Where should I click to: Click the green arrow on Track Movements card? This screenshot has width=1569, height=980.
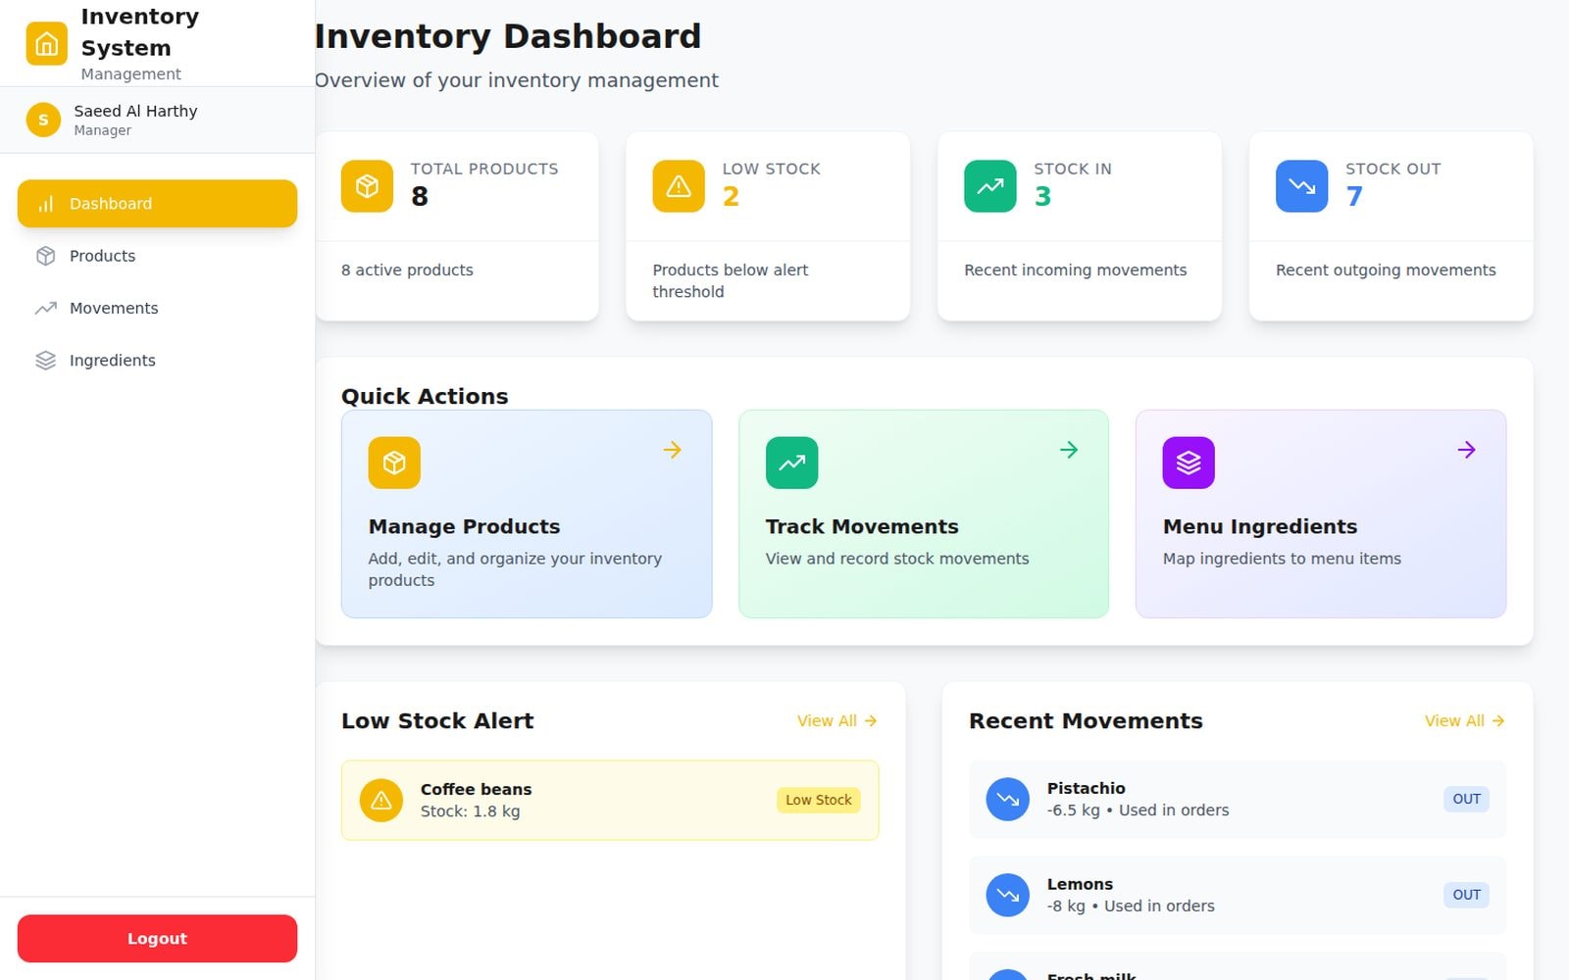pos(1070,450)
